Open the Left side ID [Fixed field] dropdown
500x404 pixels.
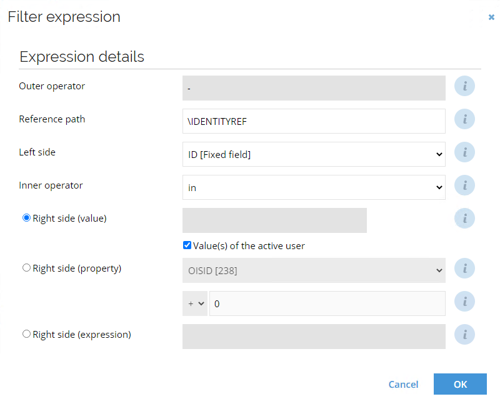314,154
